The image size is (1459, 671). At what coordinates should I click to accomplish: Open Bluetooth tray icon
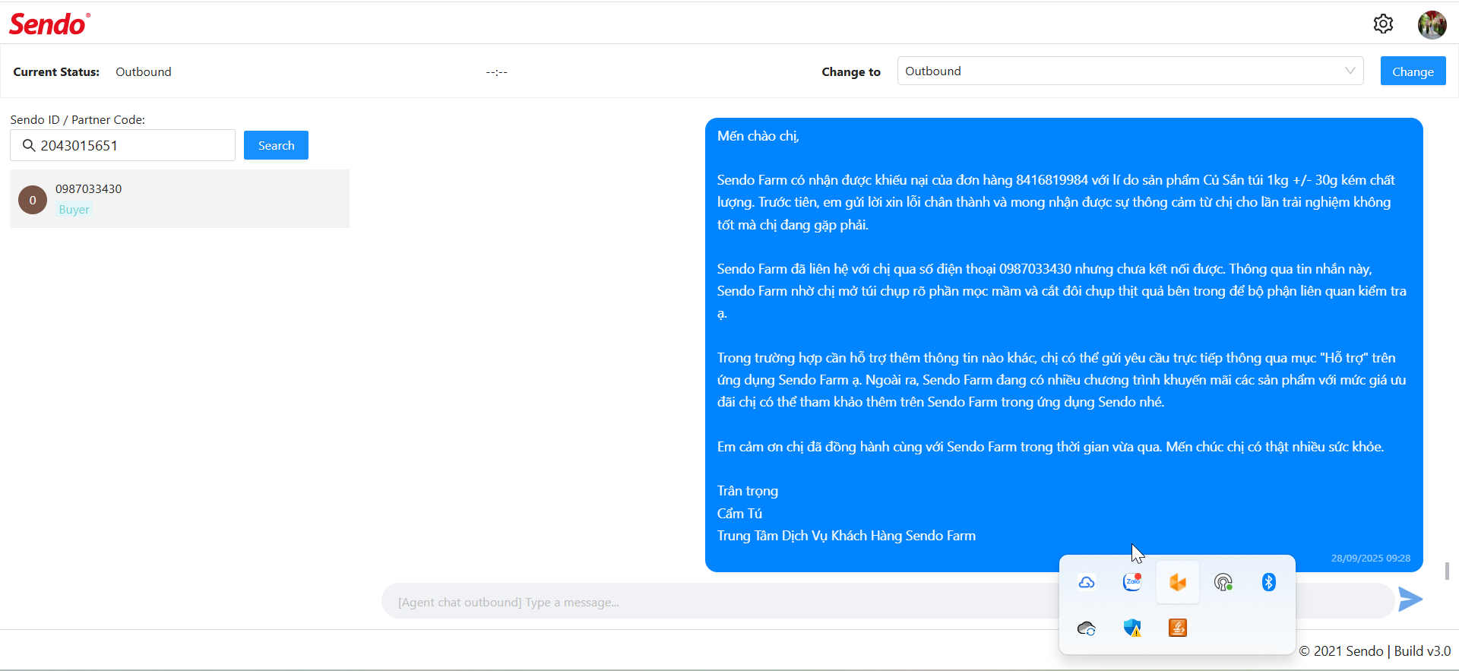point(1269,582)
